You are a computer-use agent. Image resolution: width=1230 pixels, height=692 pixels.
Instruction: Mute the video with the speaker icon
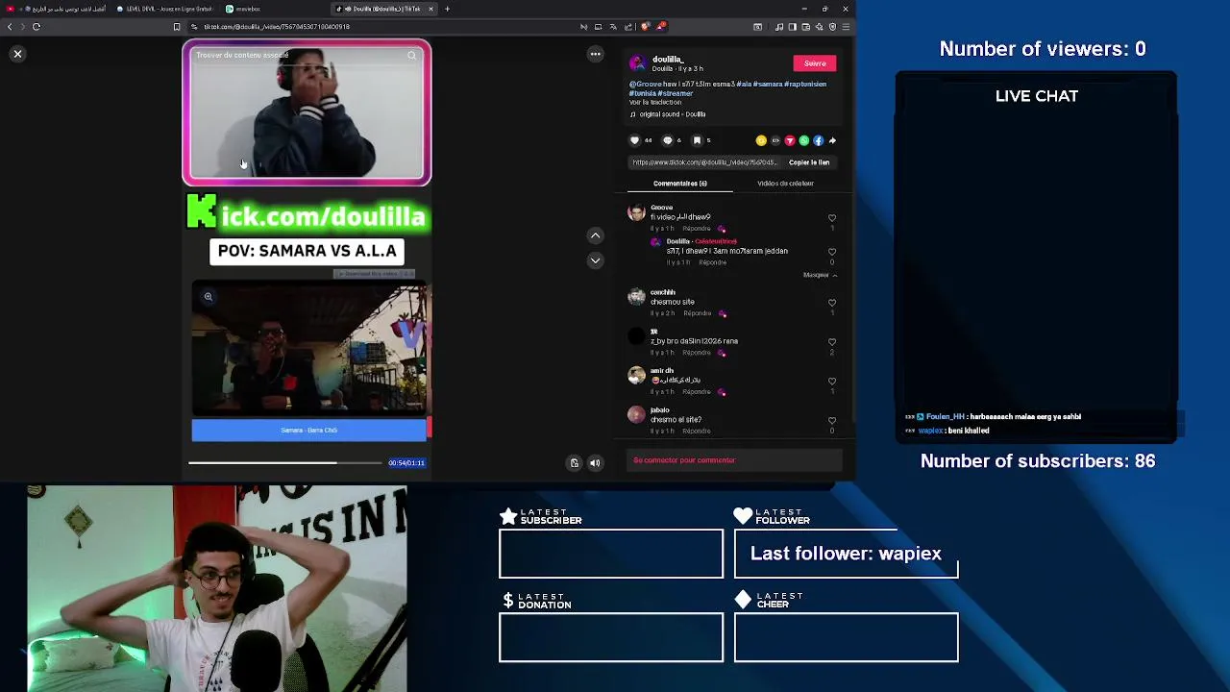(x=595, y=463)
